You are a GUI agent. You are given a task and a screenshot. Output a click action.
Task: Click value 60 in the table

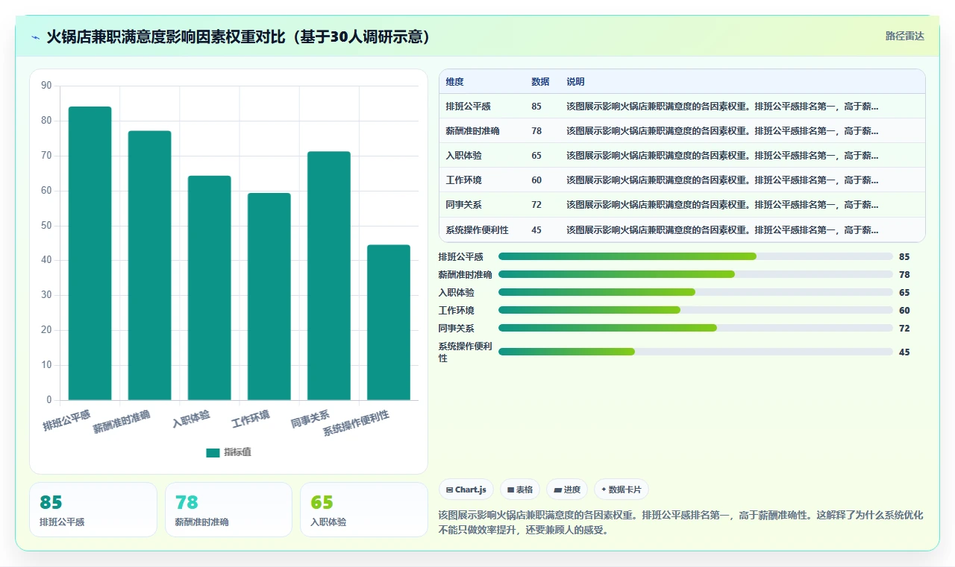[x=536, y=180]
